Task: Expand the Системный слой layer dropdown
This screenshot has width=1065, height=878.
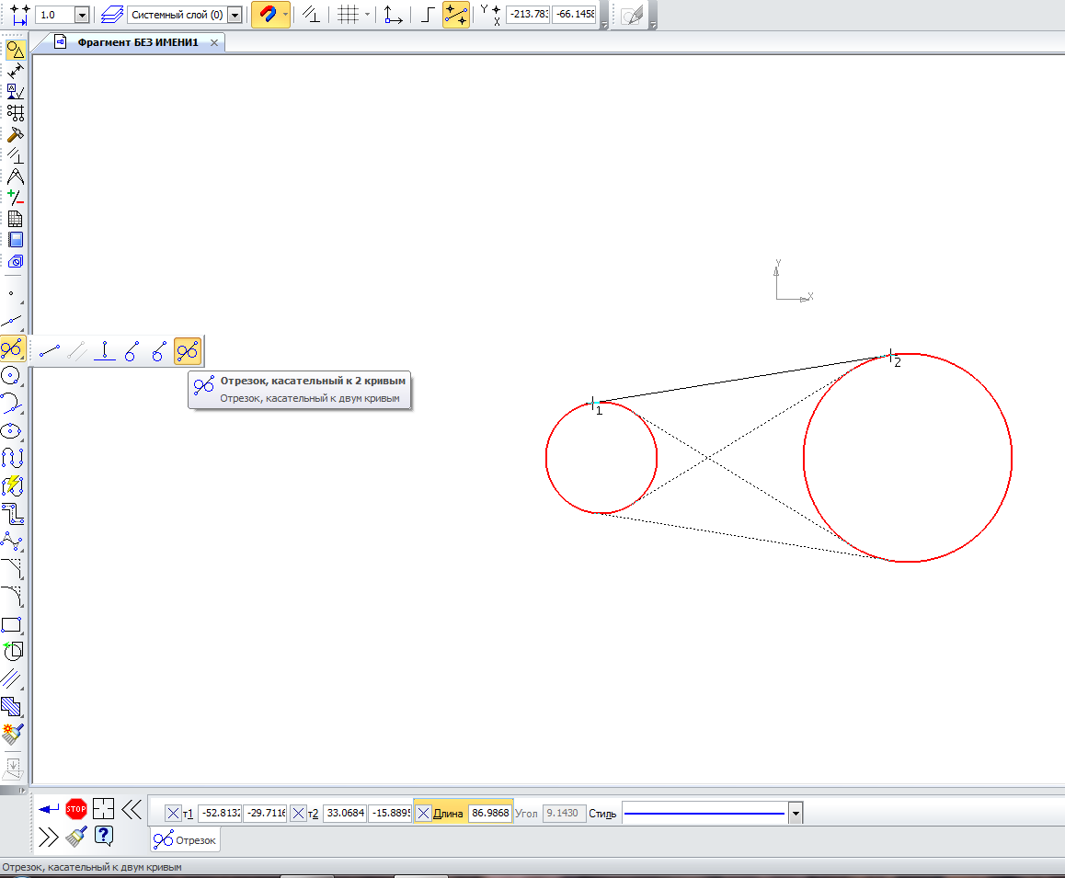Action: coord(235,15)
